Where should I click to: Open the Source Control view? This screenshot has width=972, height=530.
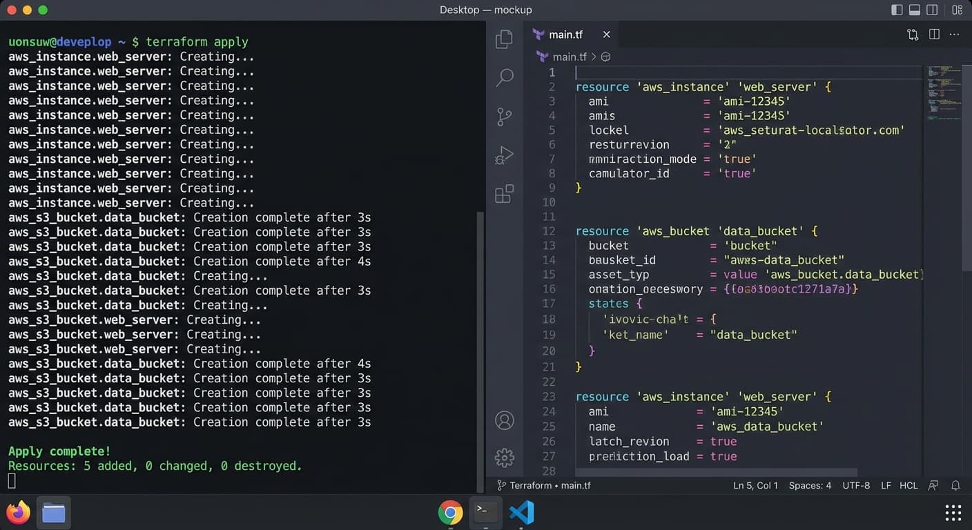505,117
